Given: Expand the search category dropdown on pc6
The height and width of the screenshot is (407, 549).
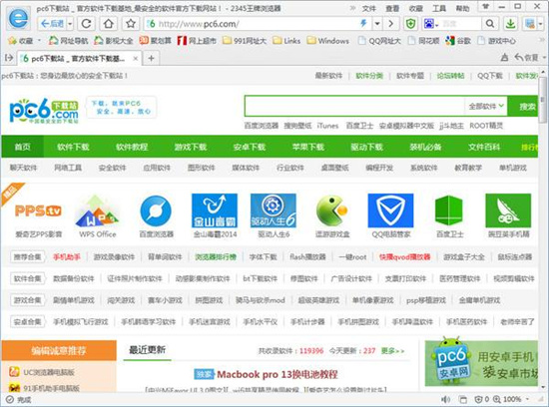Looking at the screenshot, I should pyautogui.click(x=486, y=106).
